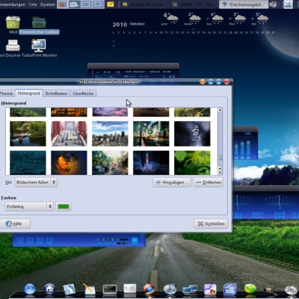Viewport: 299px width, 299px height.
Task: Select the rocky forest stream wallpaper thumbnail
Action: [110, 163]
